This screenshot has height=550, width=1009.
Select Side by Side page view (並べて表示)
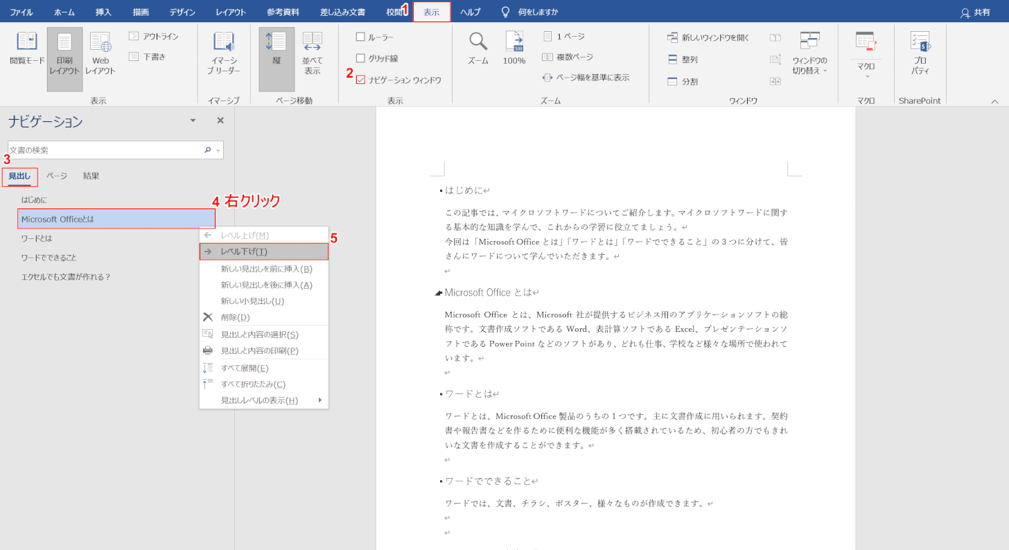[x=313, y=53]
